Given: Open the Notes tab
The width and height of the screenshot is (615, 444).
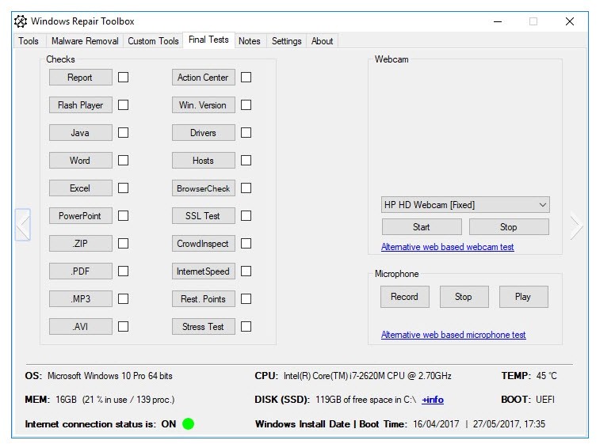Looking at the screenshot, I should (x=250, y=41).
